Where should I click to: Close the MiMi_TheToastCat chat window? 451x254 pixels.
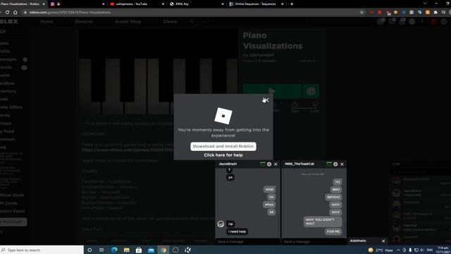342,164
